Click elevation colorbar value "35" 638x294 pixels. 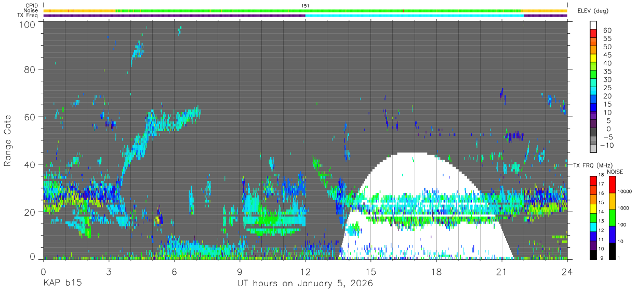607,72
